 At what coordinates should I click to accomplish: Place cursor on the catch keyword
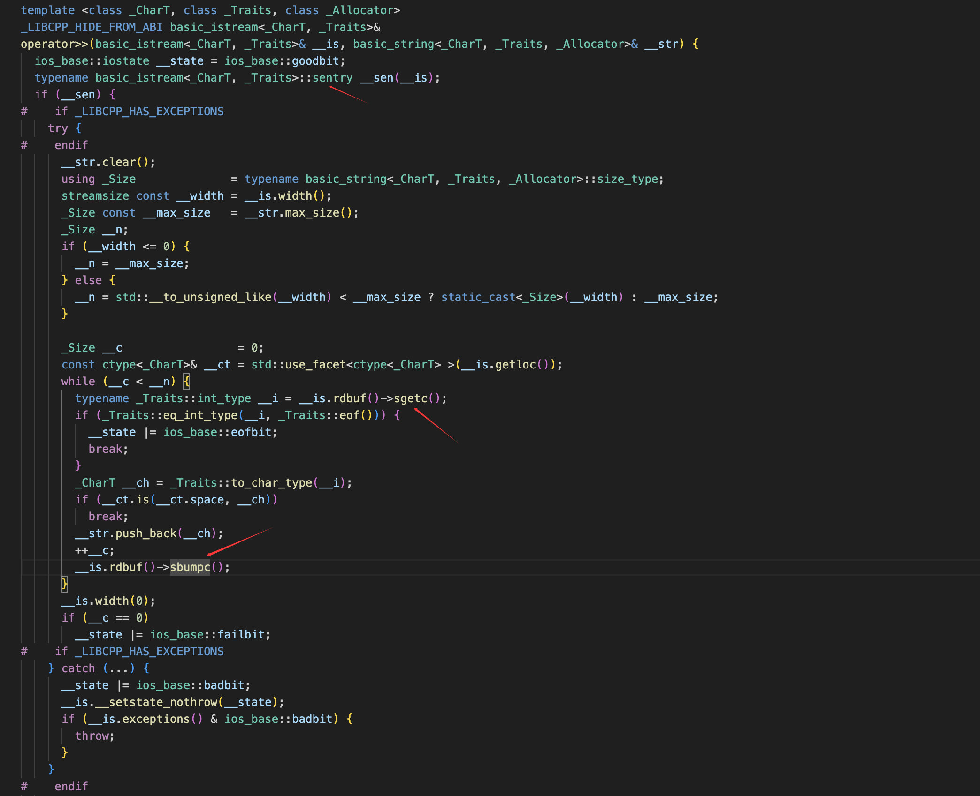pyautogui.click(x=78, y=668)
